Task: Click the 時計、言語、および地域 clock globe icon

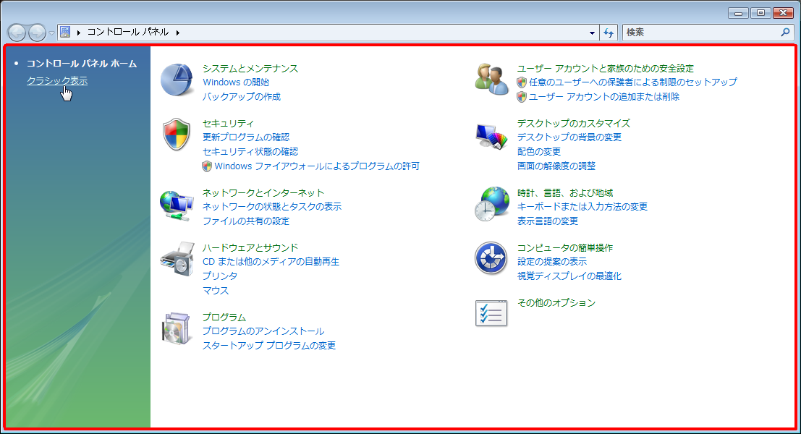Action: [x=491, y=204]
